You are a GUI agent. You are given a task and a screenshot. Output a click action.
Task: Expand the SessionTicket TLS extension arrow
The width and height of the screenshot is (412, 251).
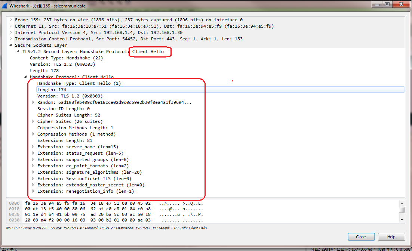[x=33, y=179]
